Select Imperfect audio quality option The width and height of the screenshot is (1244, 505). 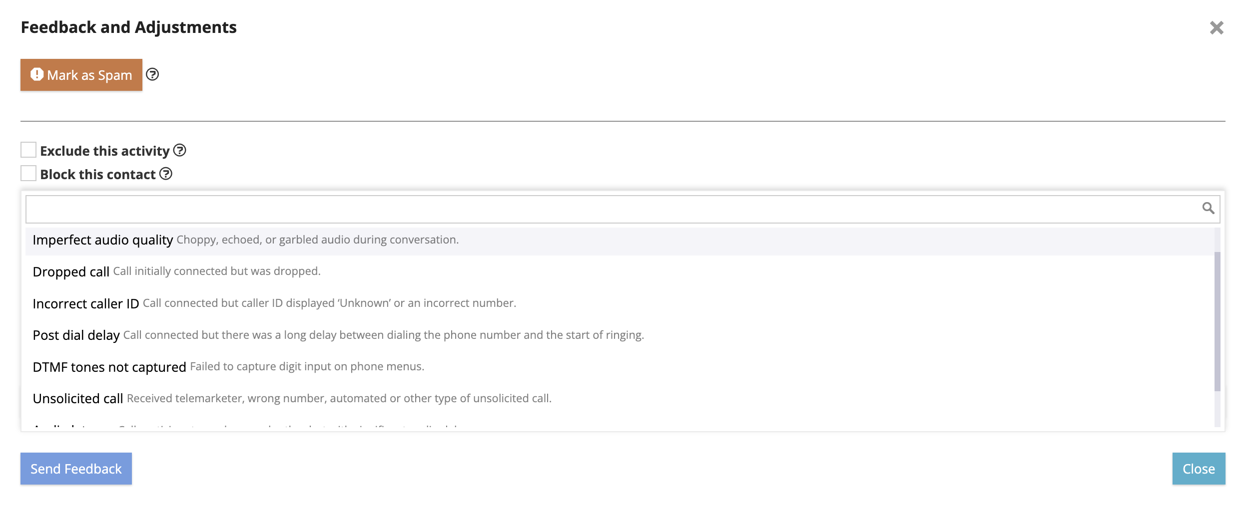click(x=103, y=240)
